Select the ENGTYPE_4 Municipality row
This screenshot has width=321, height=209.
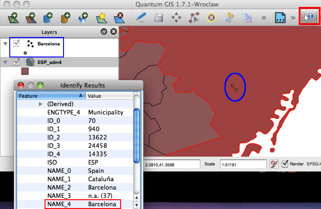coord(75,112)
